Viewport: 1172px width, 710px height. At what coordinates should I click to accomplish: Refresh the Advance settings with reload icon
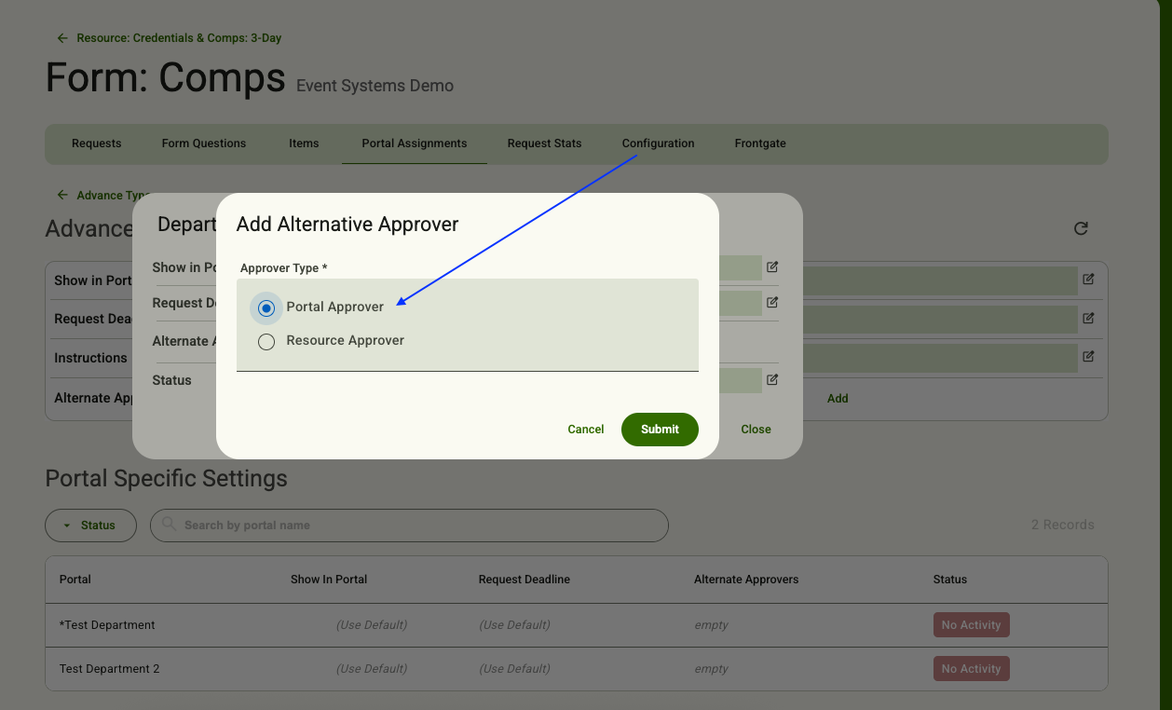point(1081,228)
